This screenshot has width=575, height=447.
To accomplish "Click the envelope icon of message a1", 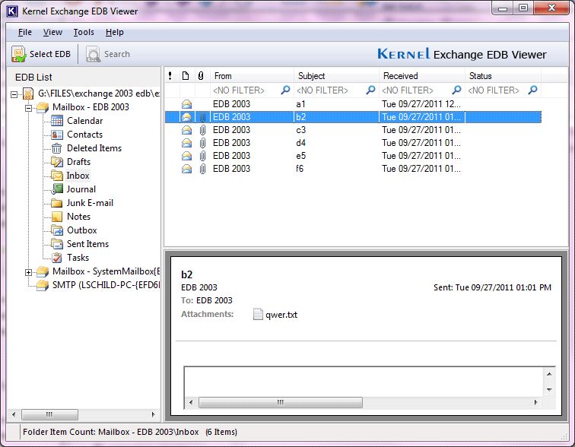I will point(186,104).
